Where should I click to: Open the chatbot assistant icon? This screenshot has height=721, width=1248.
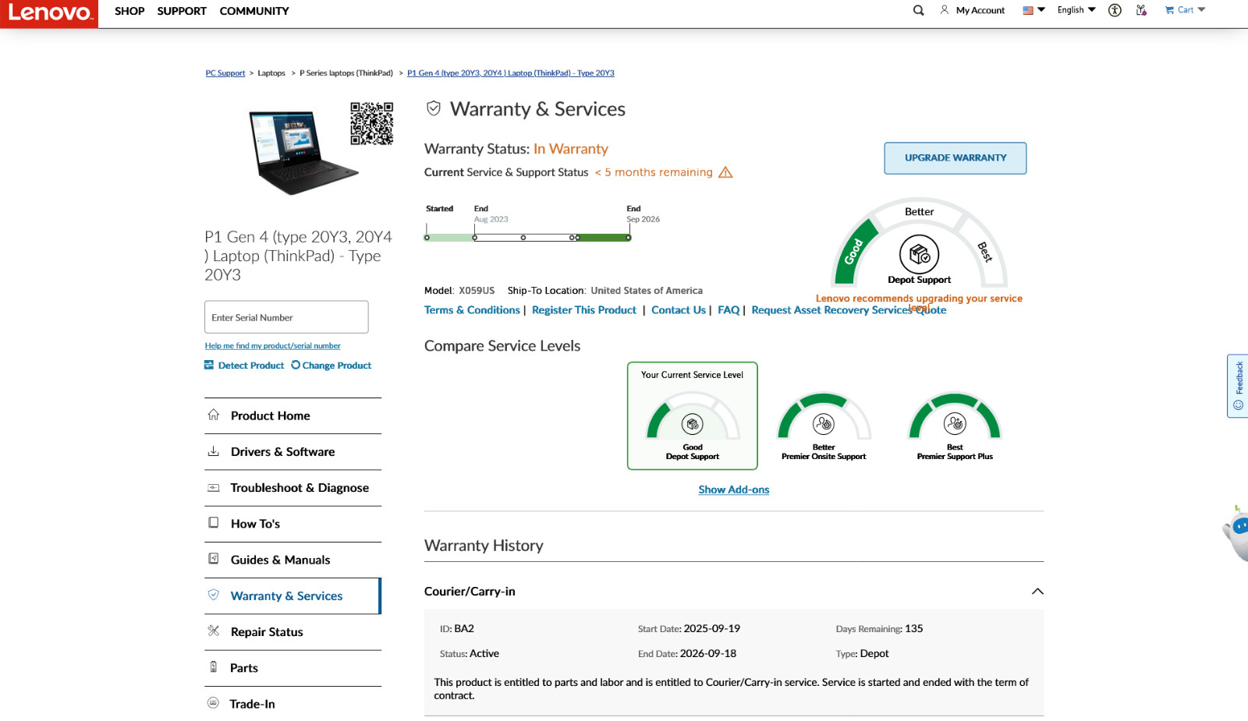[1237, 532]
